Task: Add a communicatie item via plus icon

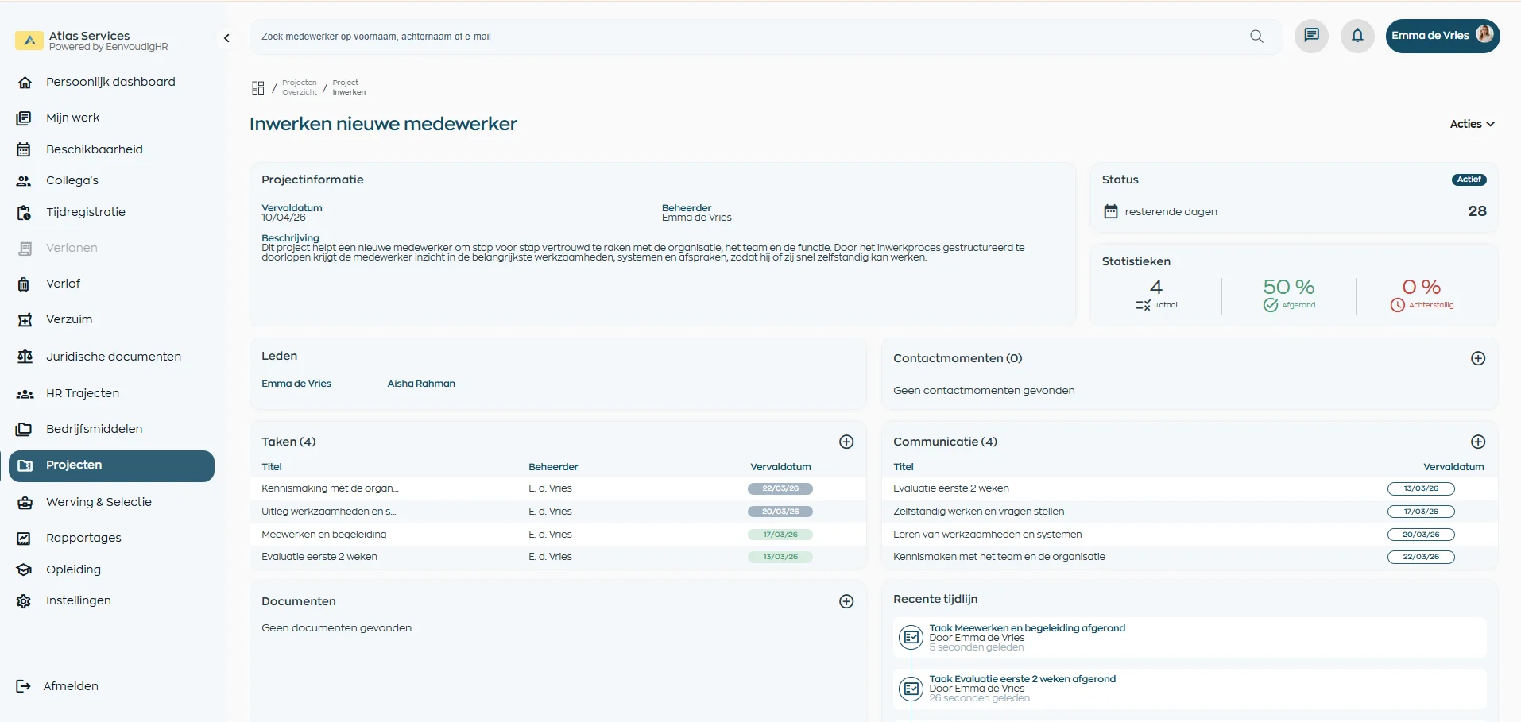Action: pos(1478,442)
